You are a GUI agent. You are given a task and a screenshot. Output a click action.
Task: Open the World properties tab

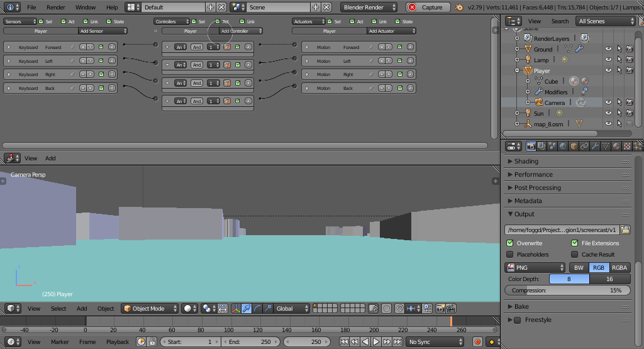coord(563,146)
